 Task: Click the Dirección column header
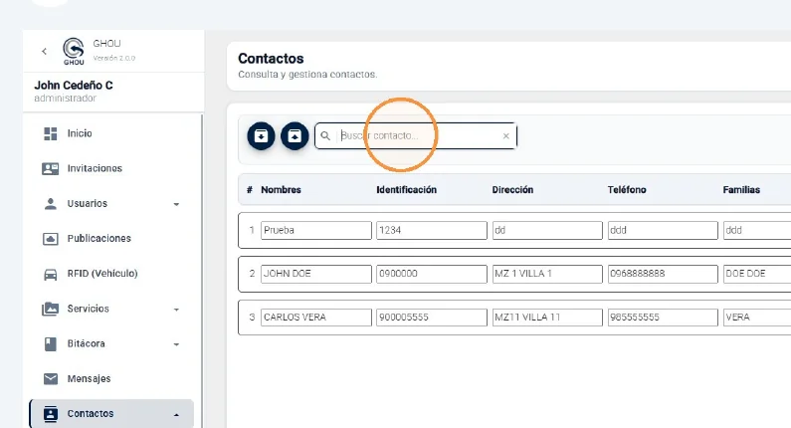click(x=512, y=190)
